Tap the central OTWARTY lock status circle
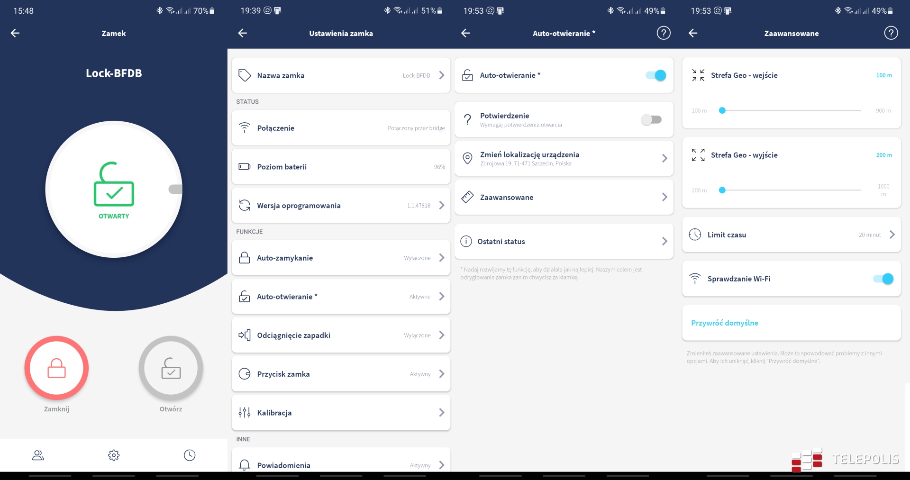Screen dimensions: 910x480 click(x=114, y=190)
